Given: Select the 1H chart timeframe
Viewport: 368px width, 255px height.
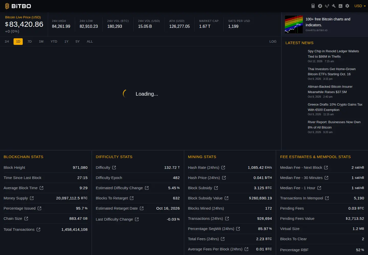Looking at the screenshot, I should [7, 41].
